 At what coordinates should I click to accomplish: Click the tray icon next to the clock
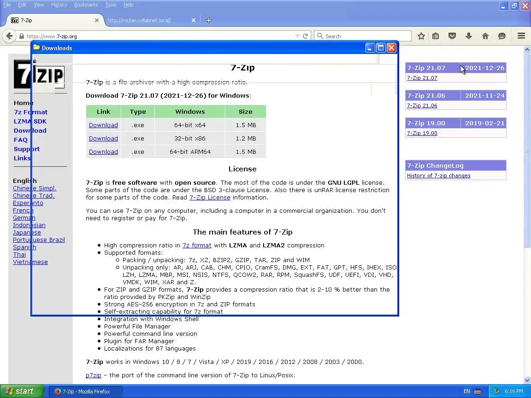[496, 391]
